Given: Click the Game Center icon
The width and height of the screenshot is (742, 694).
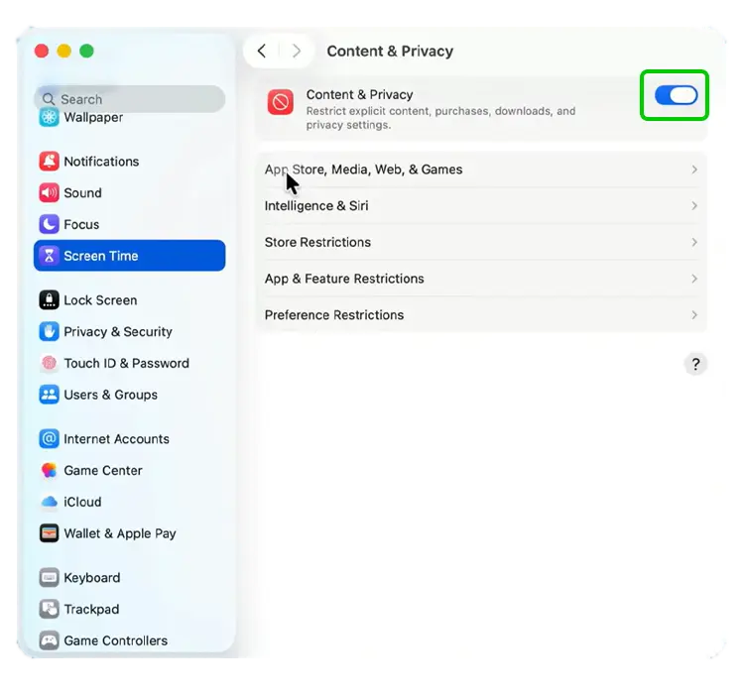Looking at the screenshot, I should click(49, 471).
